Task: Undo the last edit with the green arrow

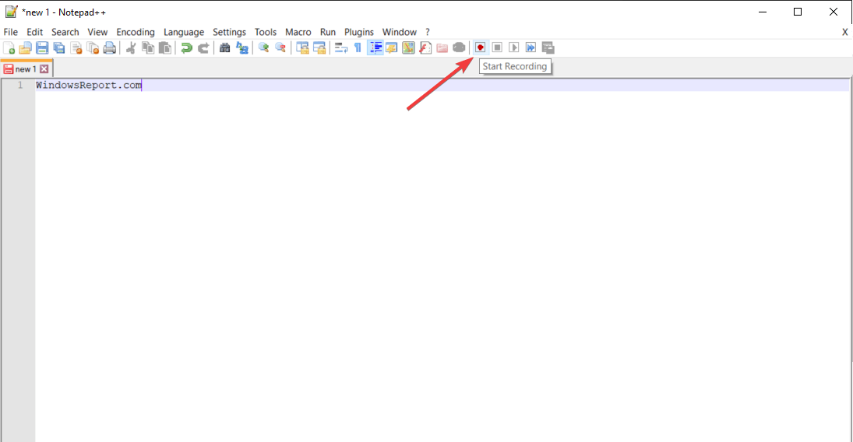Action: pyautogui.click(x=186, y=47)
